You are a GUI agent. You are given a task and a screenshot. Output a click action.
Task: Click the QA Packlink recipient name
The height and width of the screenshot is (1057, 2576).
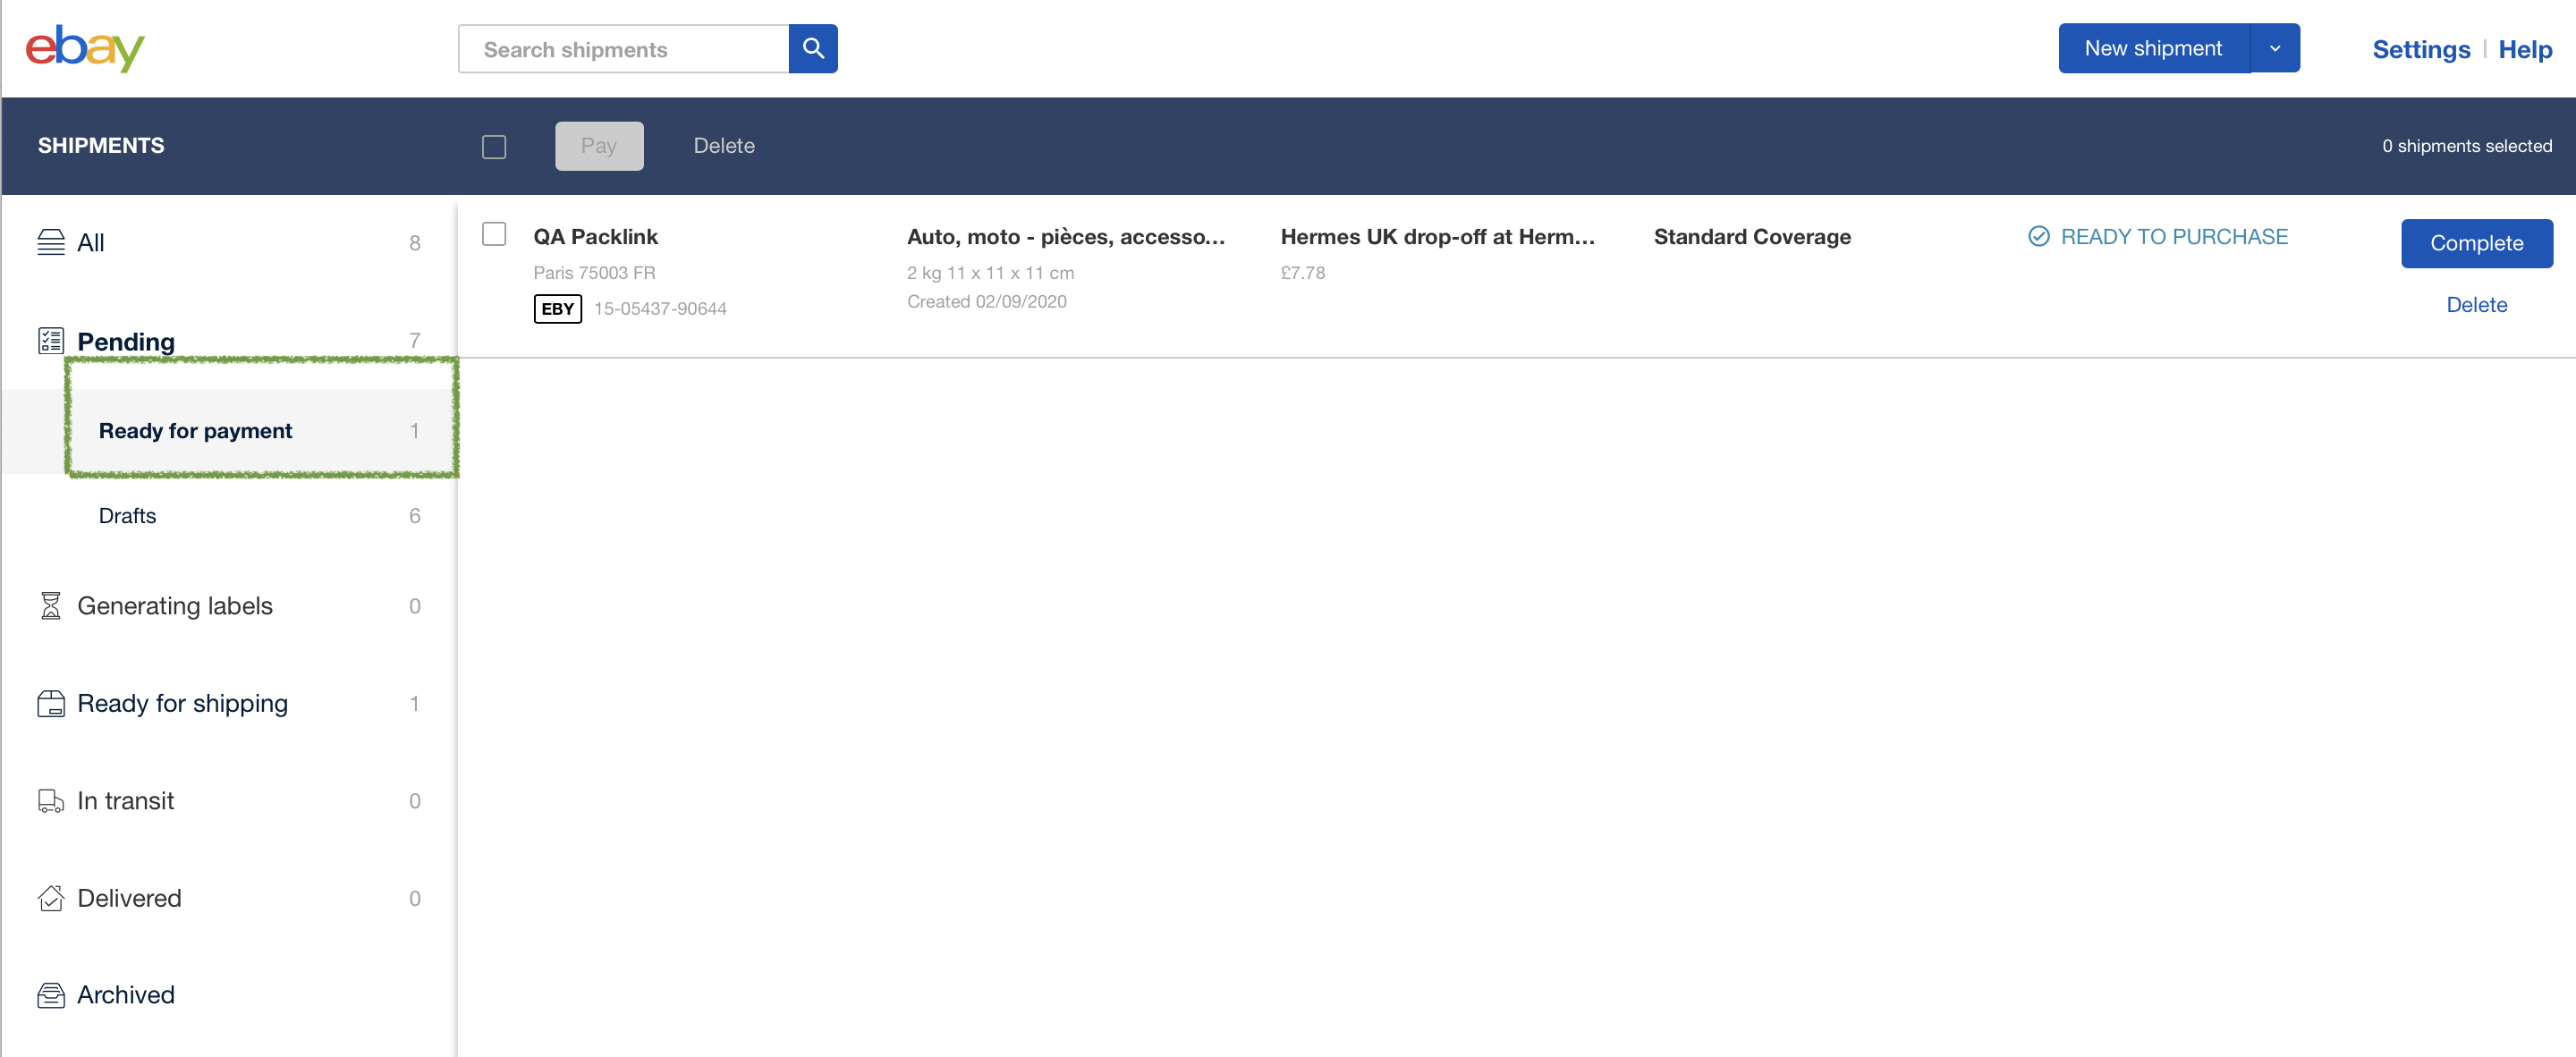click(596, 237)
